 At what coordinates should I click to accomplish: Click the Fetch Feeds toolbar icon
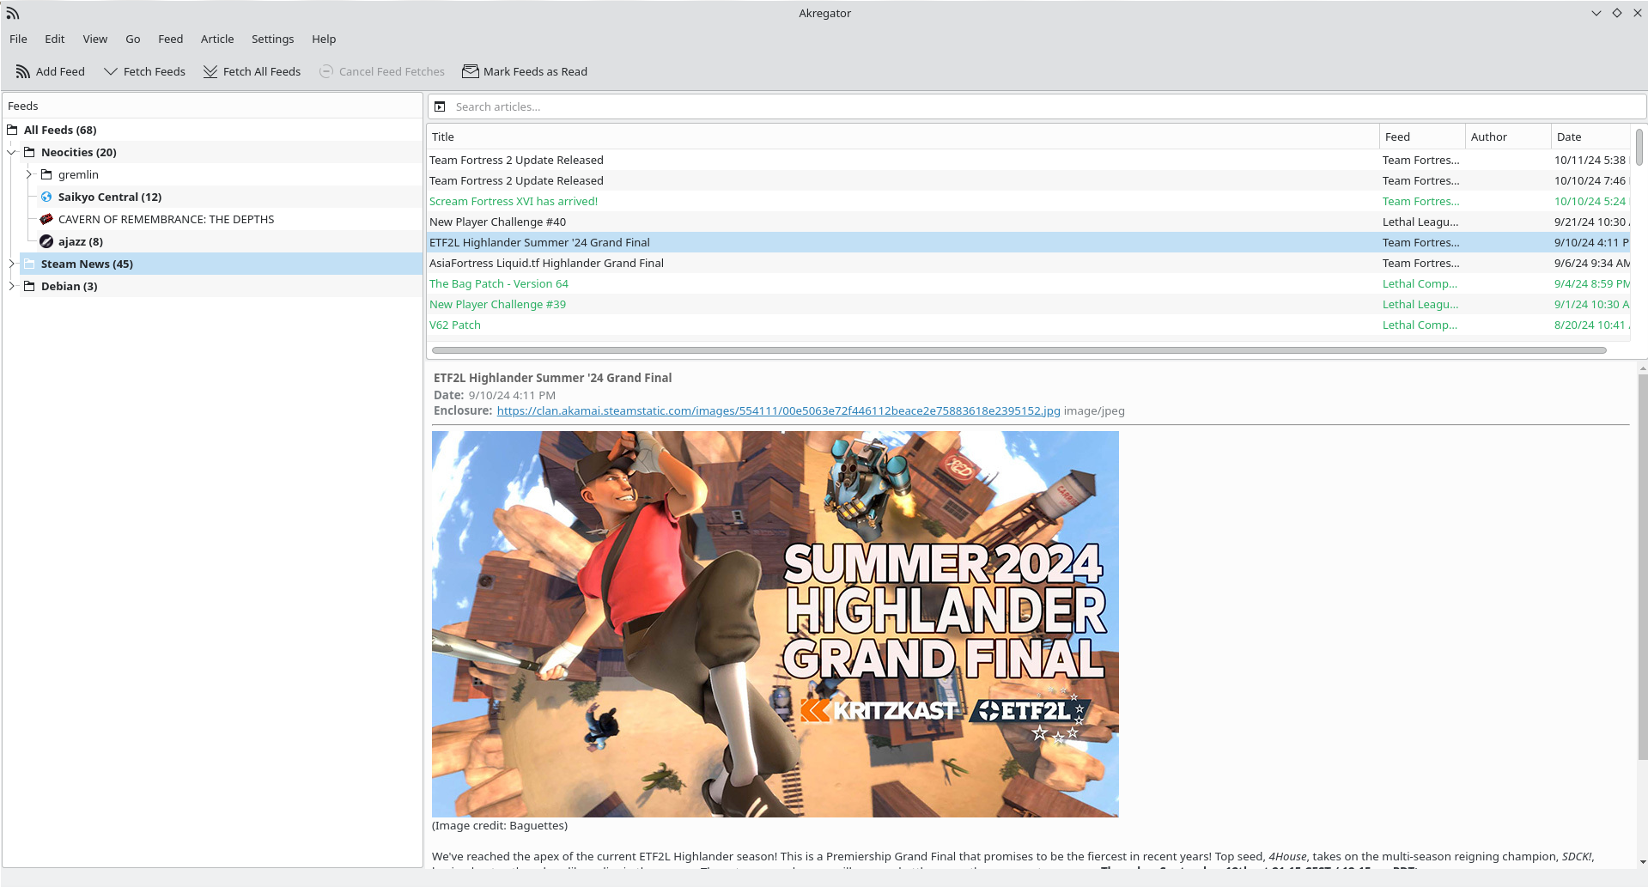coord(111,72)
